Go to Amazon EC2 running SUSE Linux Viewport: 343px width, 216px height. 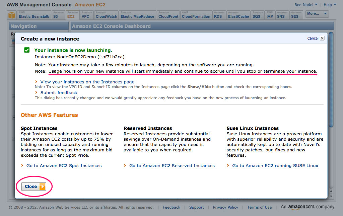pyautogui.click(x=275, y=165)
